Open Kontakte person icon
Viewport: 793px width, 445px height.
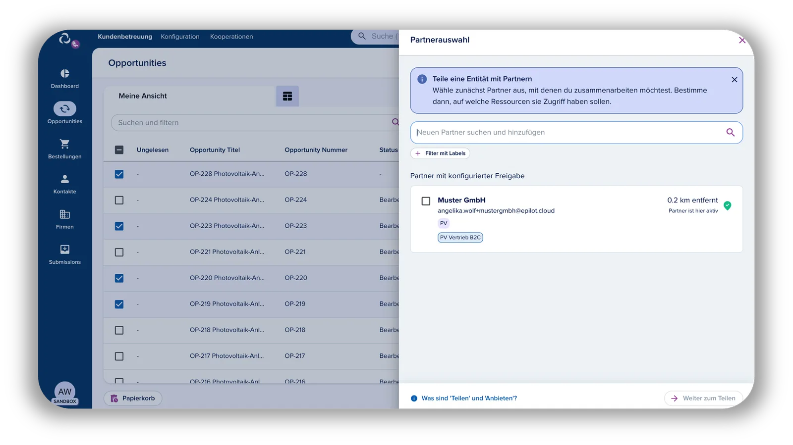(65, 179)
